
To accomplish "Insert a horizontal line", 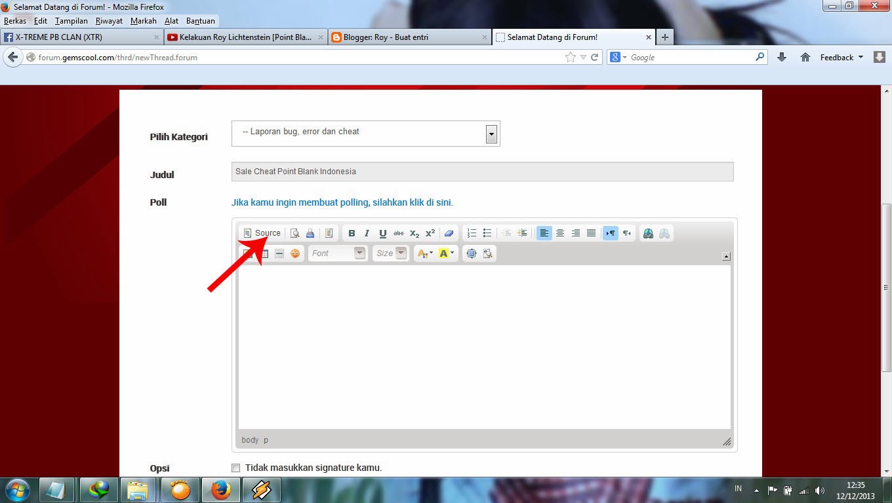I will click(x=279, y=253).
